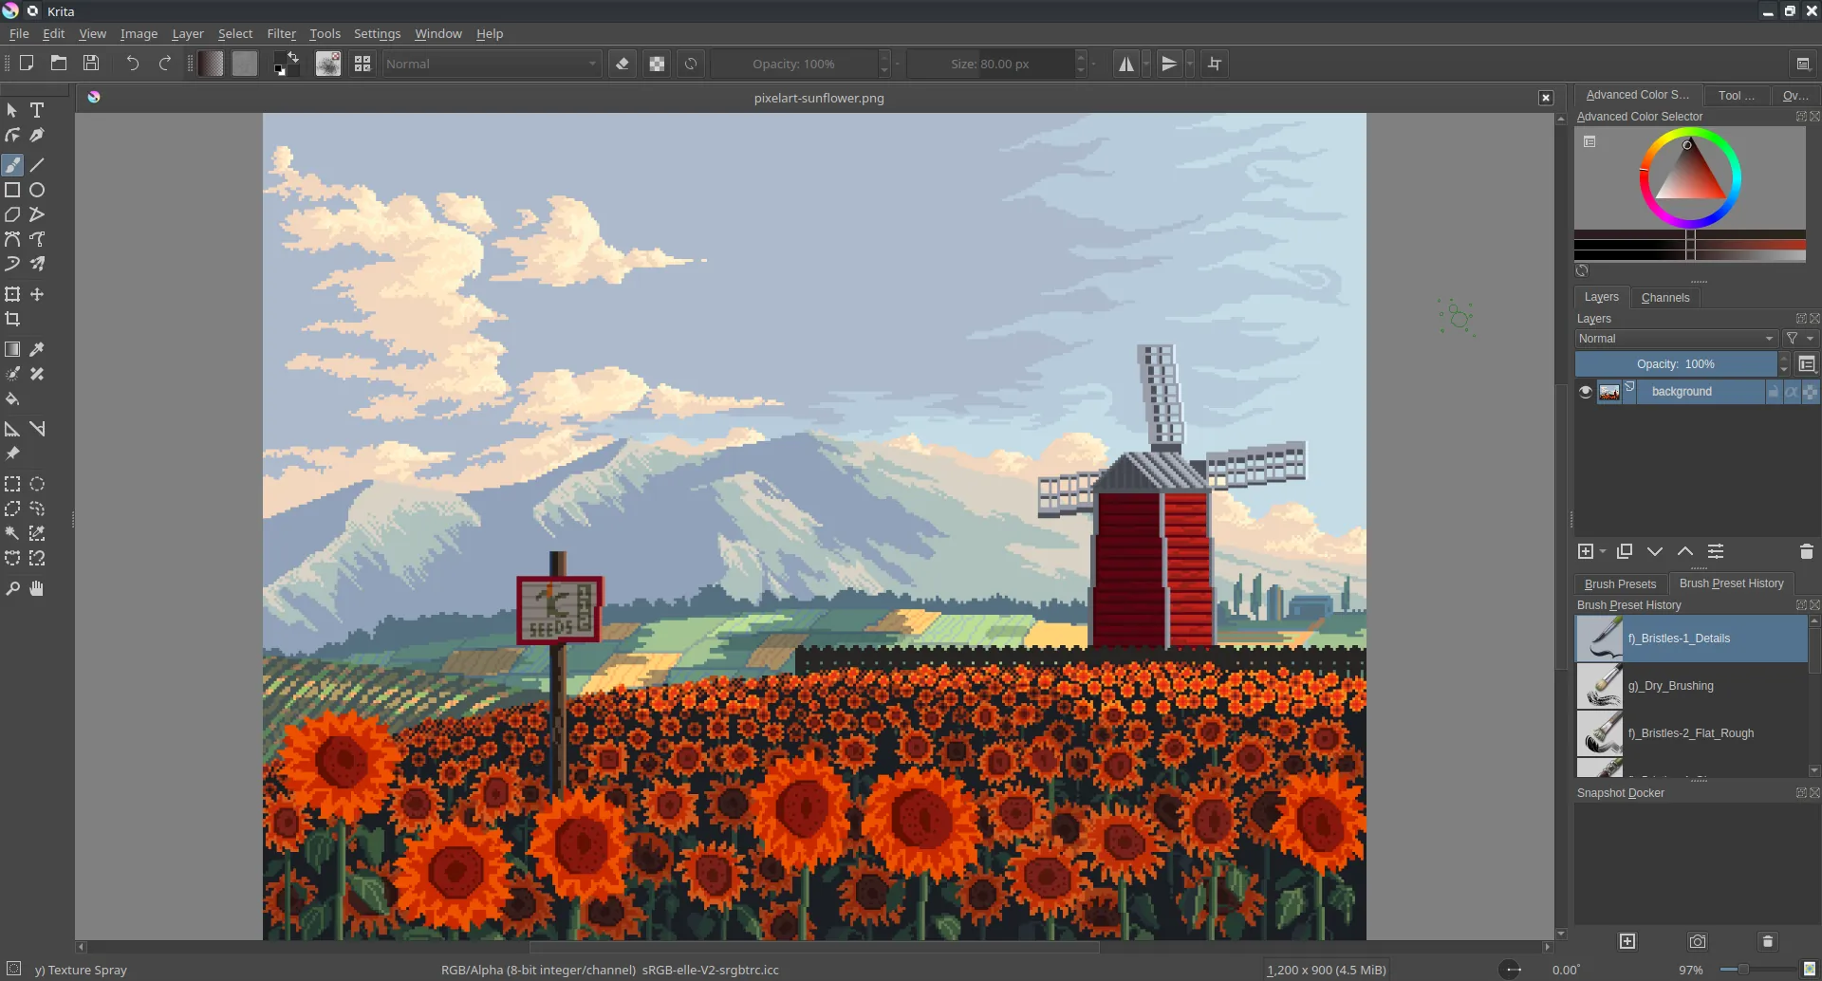
Task: Switch to the Channels tab
Action: pos(1664,297)
